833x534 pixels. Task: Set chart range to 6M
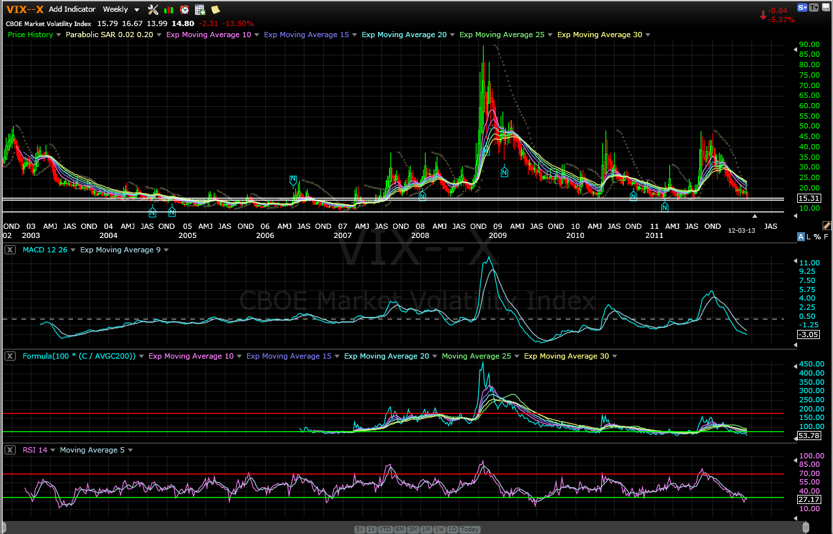[x=400, y=529]
